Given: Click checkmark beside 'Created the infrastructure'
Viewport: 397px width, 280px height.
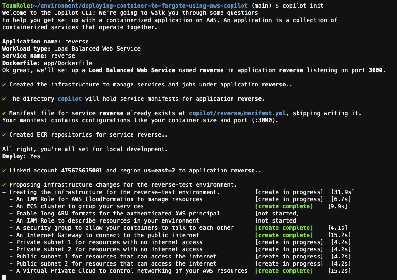Looking at the screenshot, I should (x=4, y=85).
